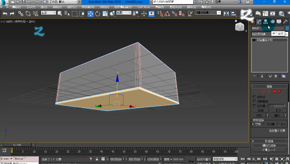The image size is (290, 164).
Task: Select Polygon sub-object level icon
Action: coord(274,92)
